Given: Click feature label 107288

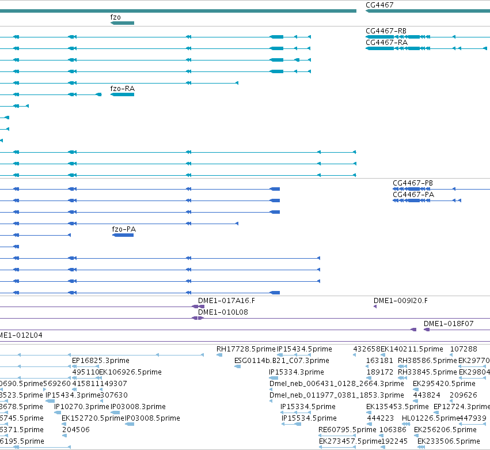Looking at the screenshot, I should [464, 349].
